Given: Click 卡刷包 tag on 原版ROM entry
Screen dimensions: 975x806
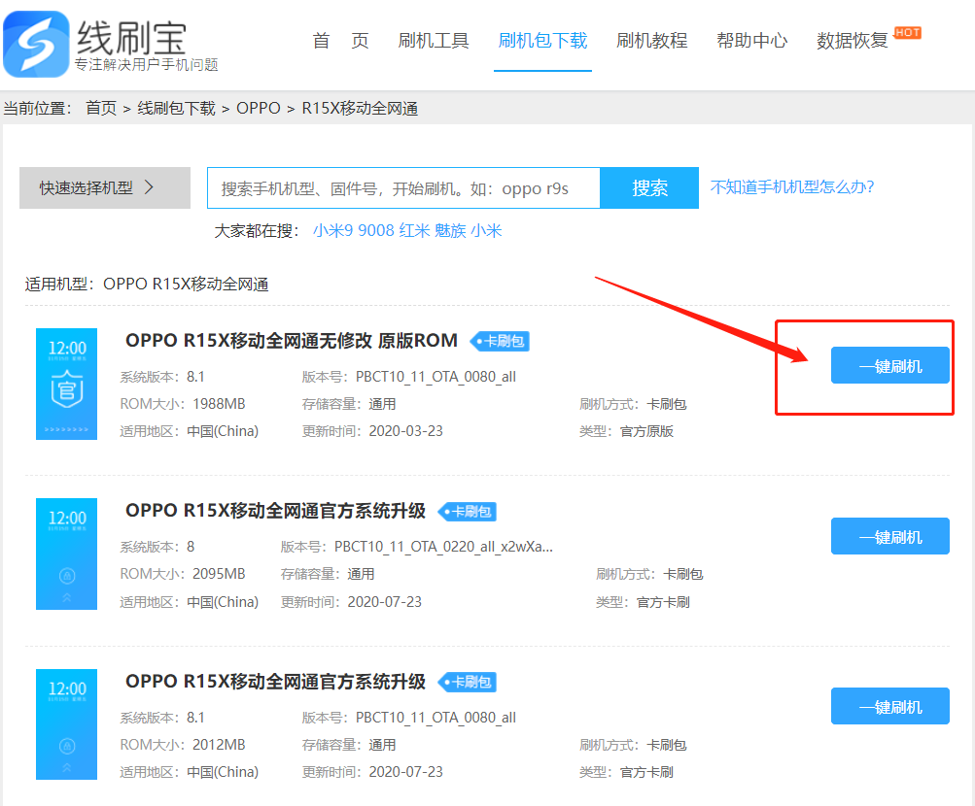Looking at the screenshot, I should tap(500, 342).
